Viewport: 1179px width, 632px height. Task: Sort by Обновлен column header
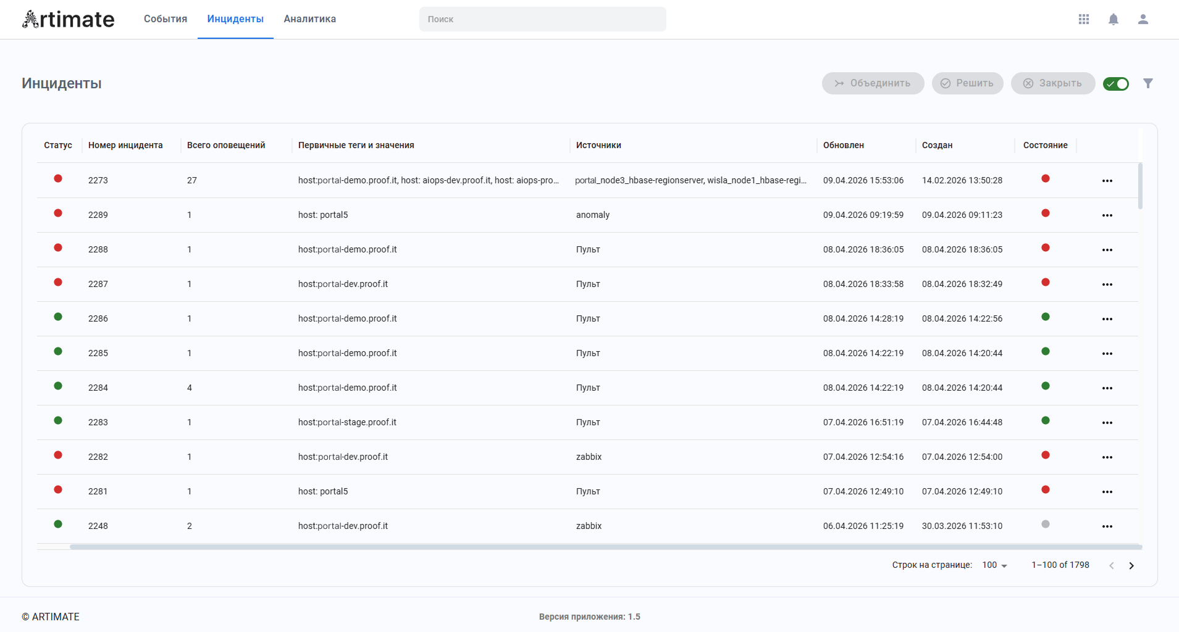(x=843, y=145)
